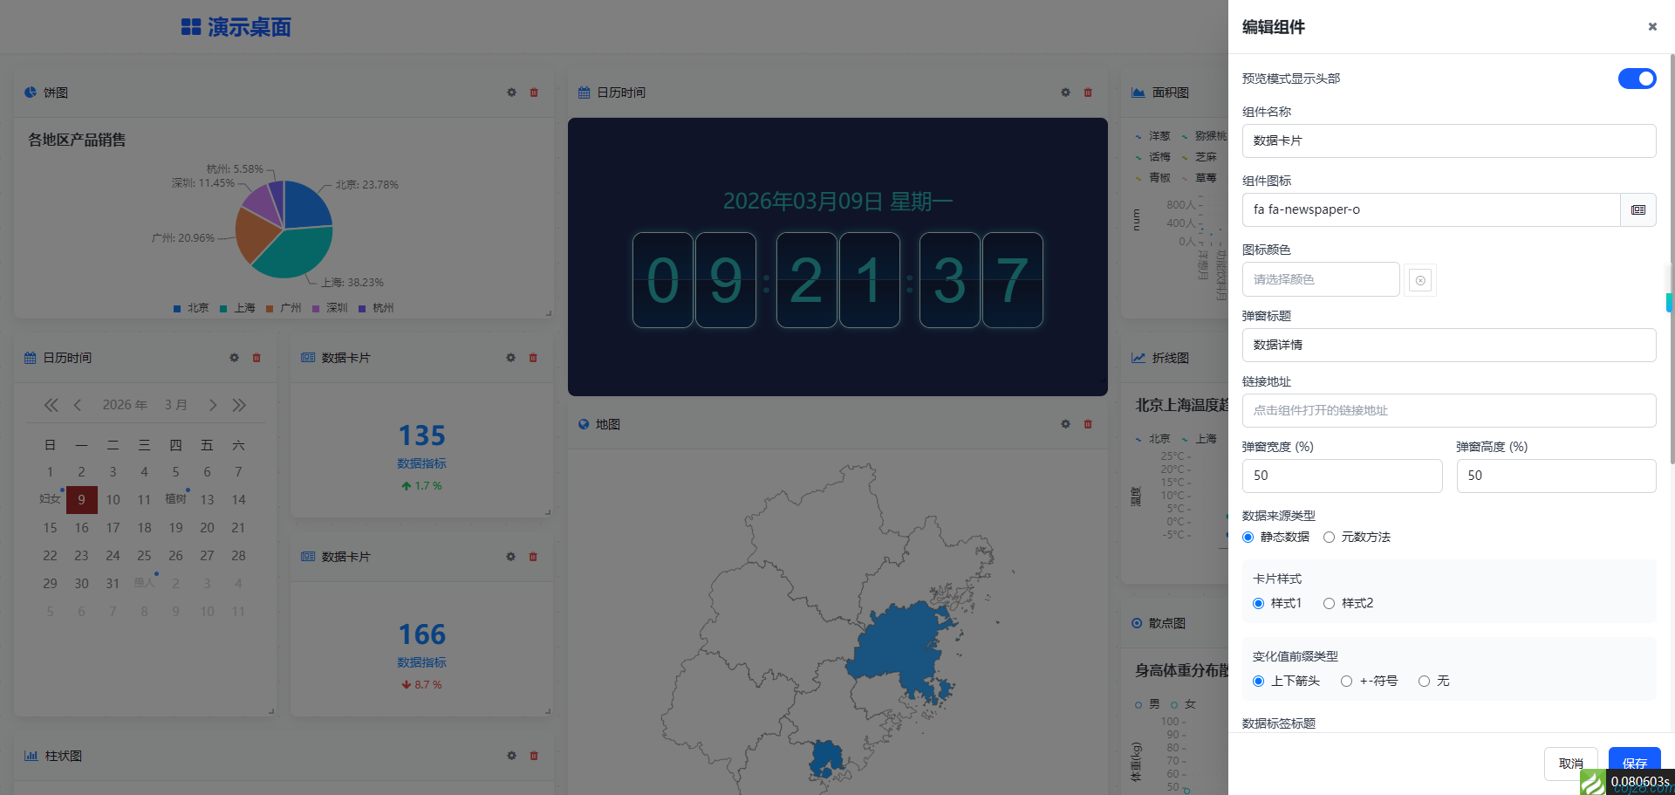Open the icon picker beside 组件图标 field
This screenshot has width=1675, height=795.
[x=1638, y=209]
